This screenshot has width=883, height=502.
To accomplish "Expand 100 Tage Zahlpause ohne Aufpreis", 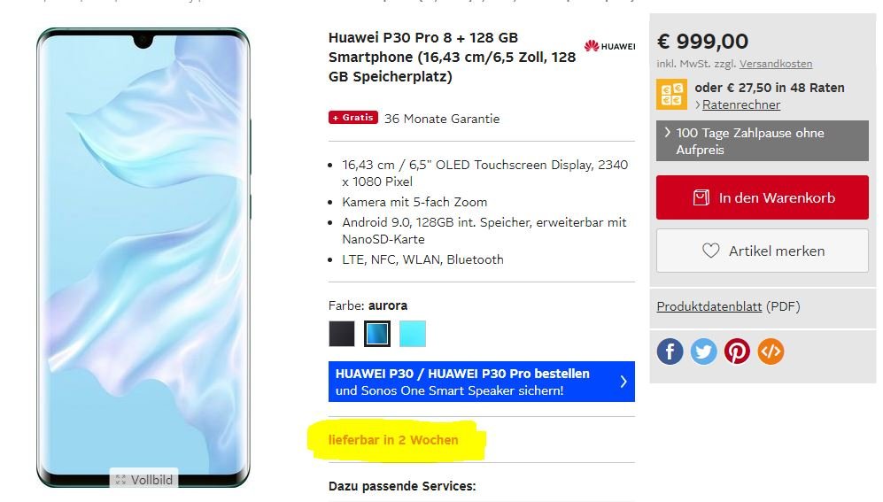I will coord(762,141).
